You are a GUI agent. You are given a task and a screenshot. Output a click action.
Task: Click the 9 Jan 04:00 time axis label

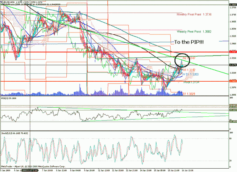[x=75, y=170]
